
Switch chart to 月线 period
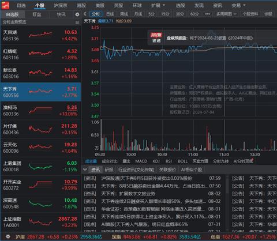[138, 14]
